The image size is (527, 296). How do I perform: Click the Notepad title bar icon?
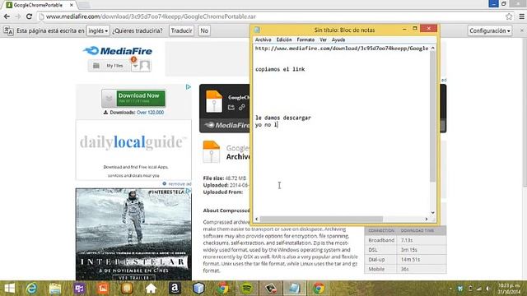[x=257, y=30]
